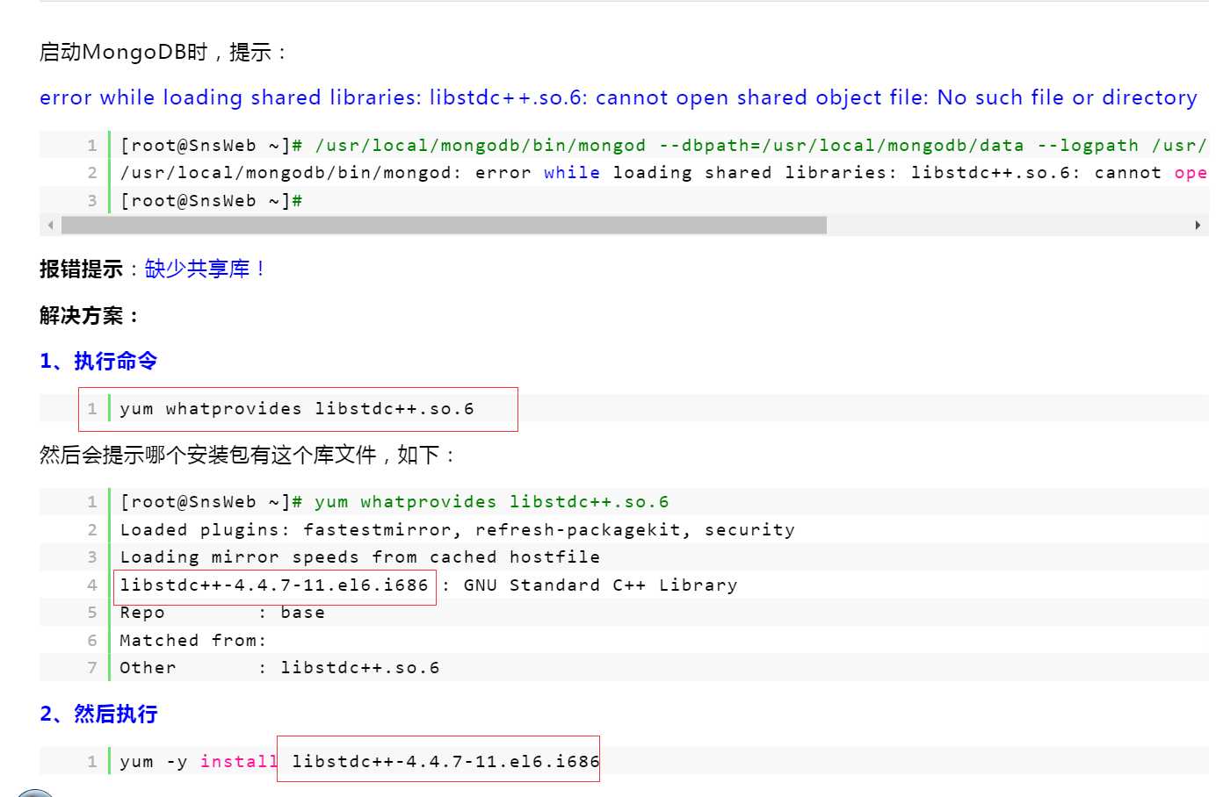This screenshot has height=797, width=1223.
Task: Click the horizontal scrollbar left arrow
Action: point(51,226)
